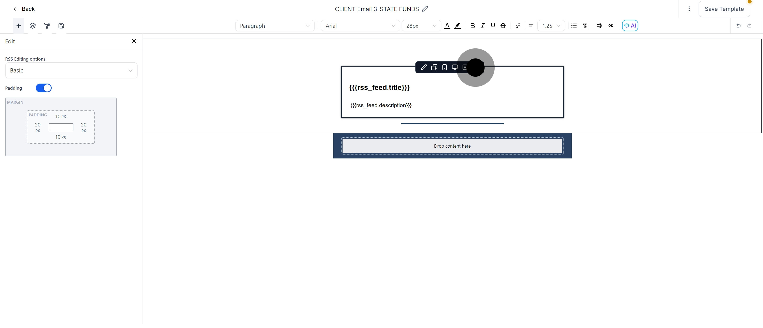Duplicate the RSS block with copy icon
The height and width of the screenshot is (328, 763).
(x=434, y=67)
